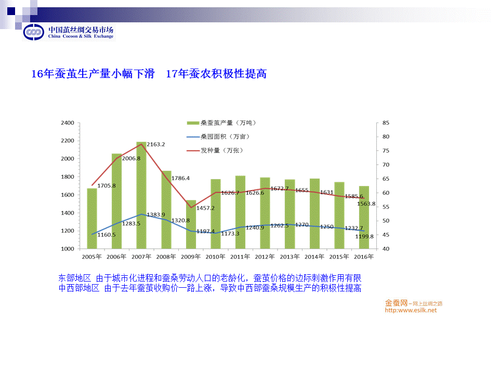Click the 金蚕网 orange logo text
The image size is (499, 374).
pos(396,303)
